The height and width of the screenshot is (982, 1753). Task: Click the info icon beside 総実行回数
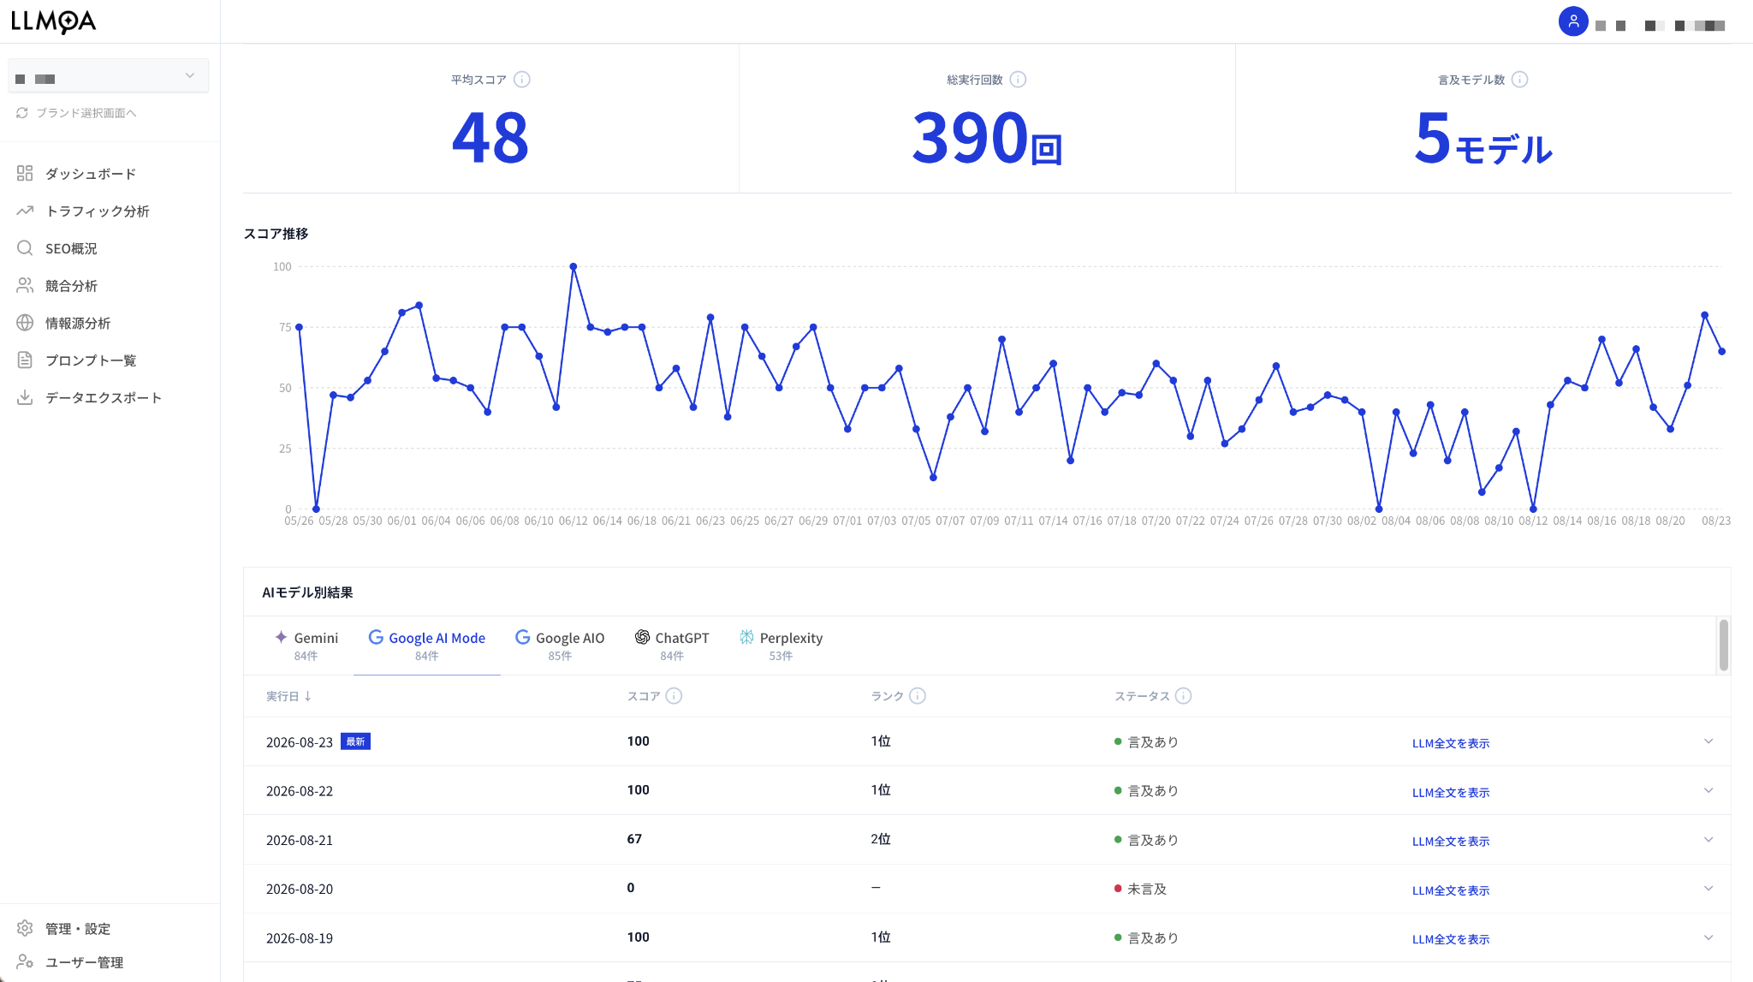1018,80
